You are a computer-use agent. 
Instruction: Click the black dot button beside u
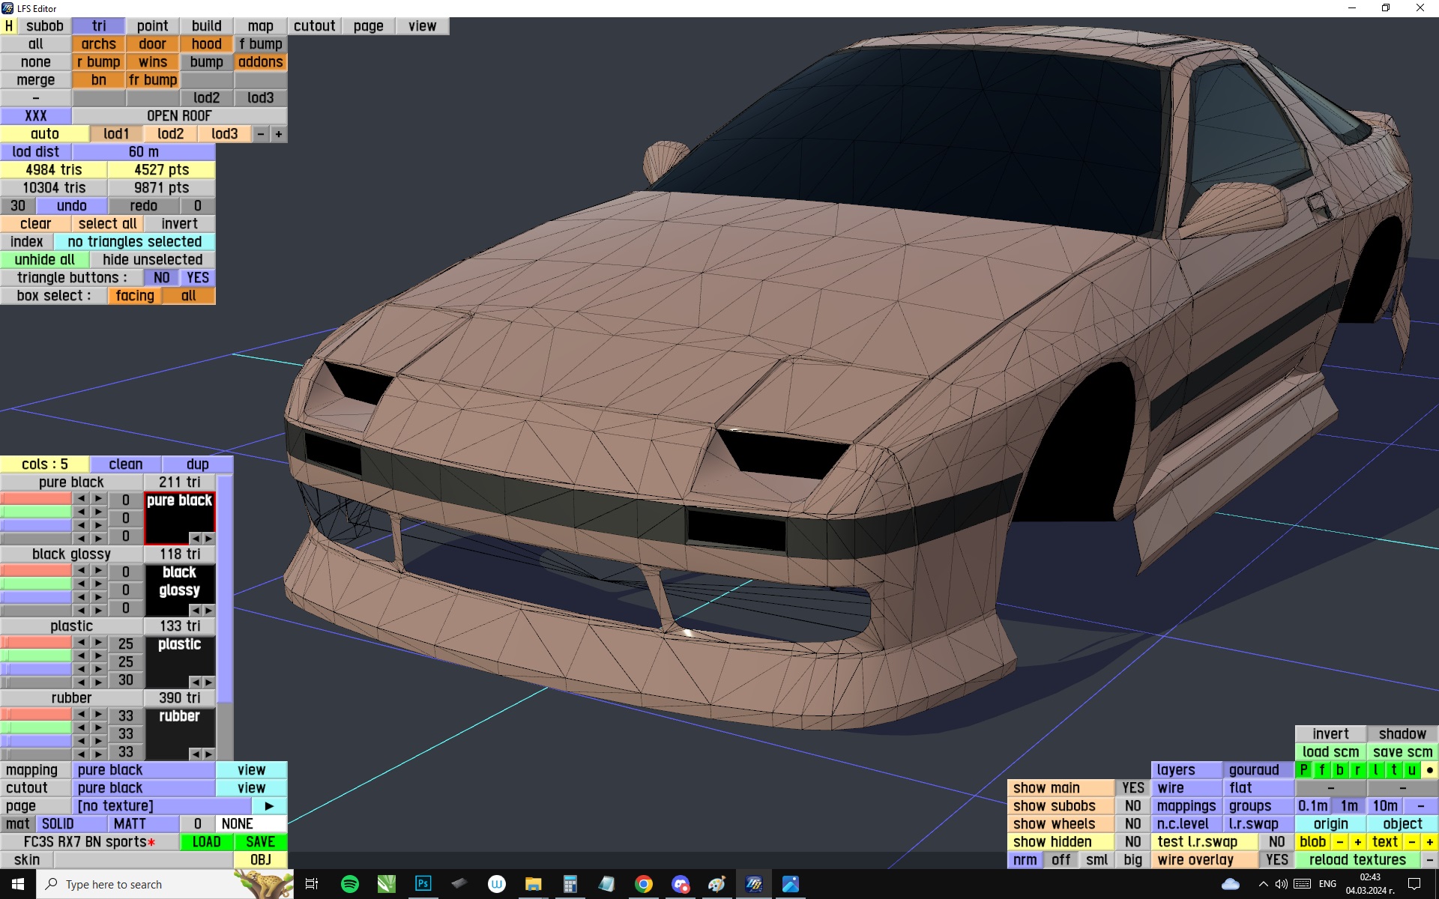coord(1429,769)
